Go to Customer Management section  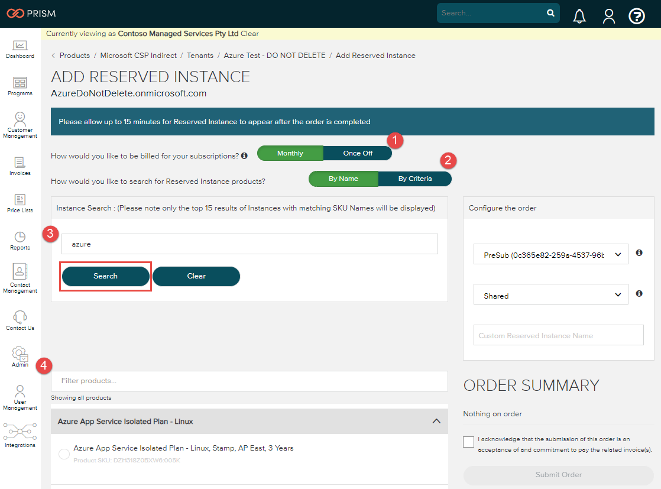pyautogui.click(x=20, y=123)
